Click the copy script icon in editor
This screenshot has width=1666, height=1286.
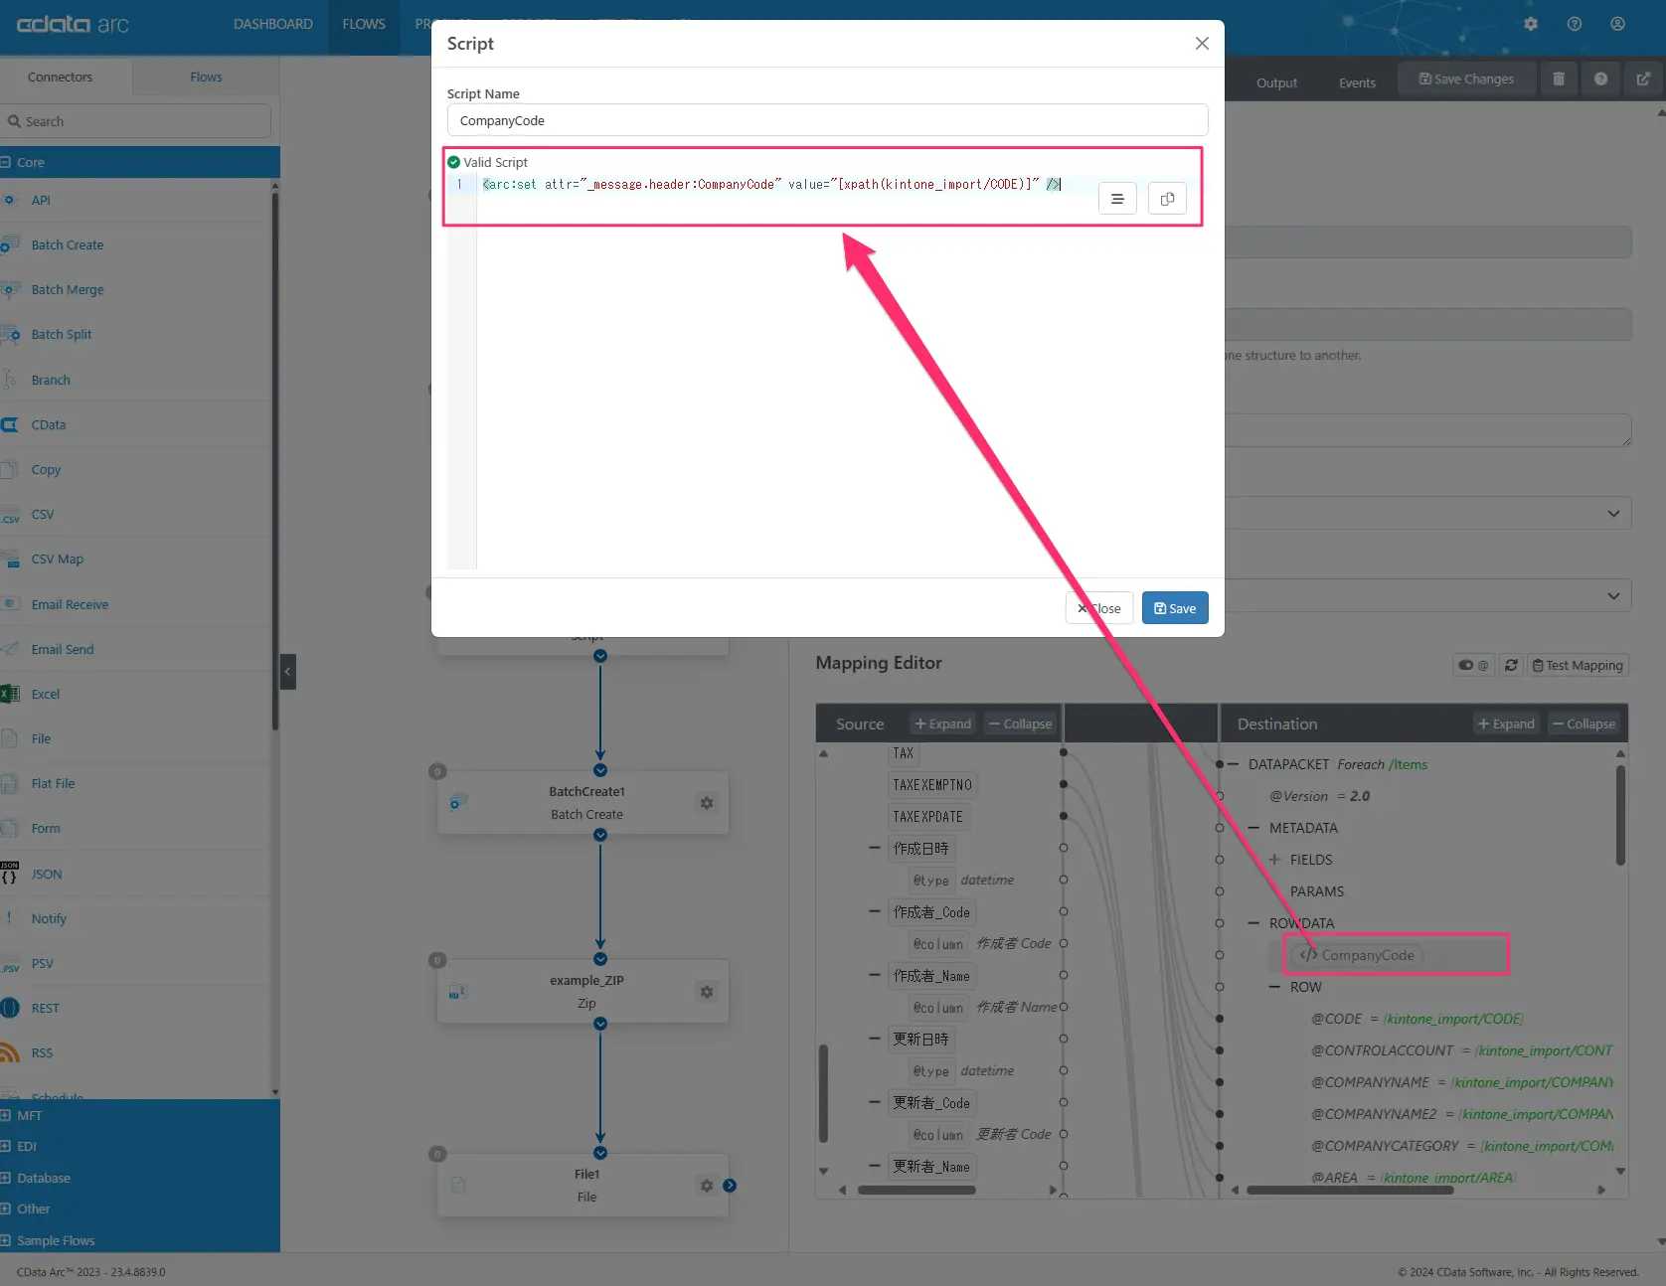click(x=1167, y=199)
